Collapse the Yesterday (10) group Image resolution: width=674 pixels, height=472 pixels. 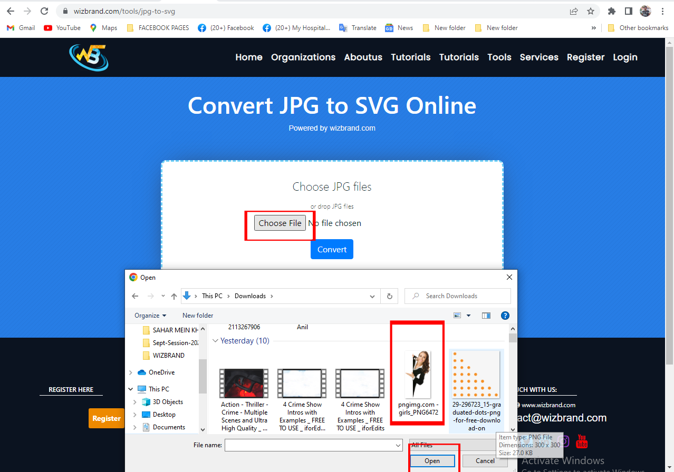click(x=215, y=340)
